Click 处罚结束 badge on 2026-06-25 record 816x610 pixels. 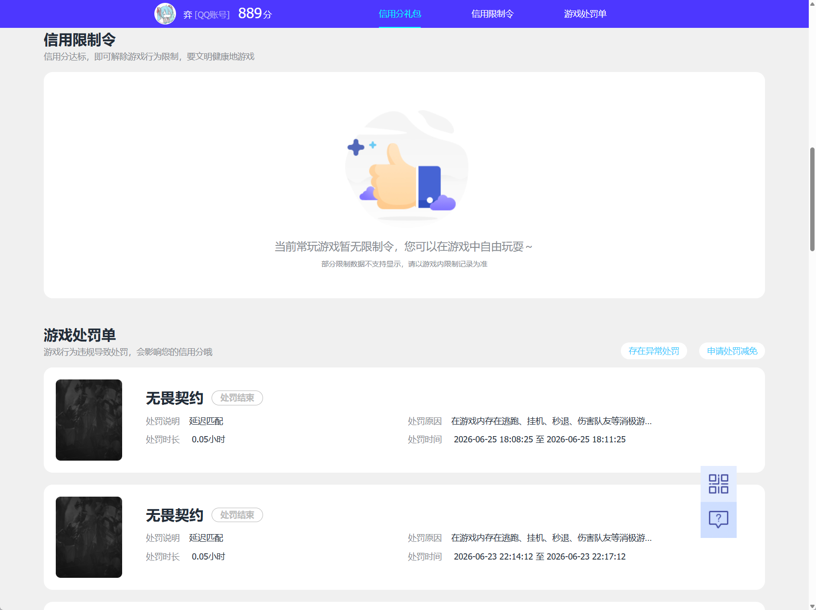tap(237, 398)
